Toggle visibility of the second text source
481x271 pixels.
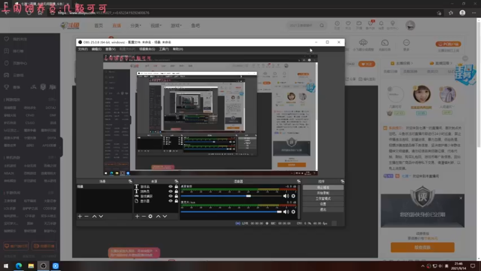tap(171, 191)
